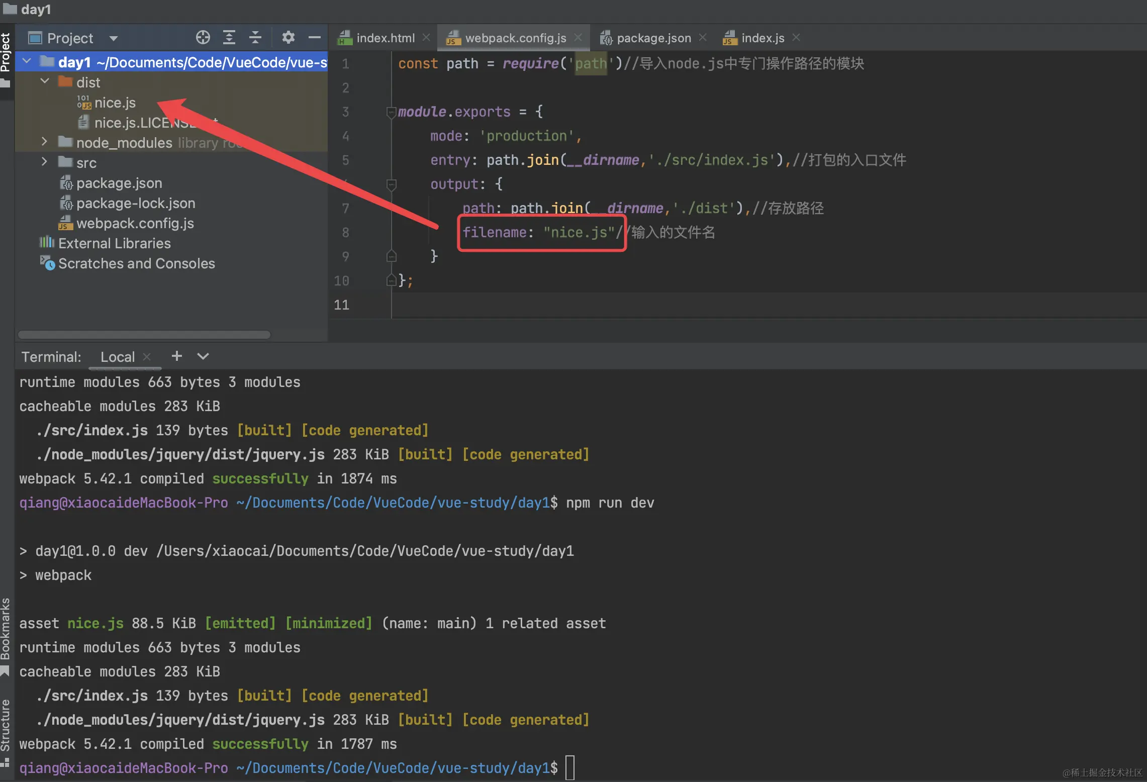Add a new terminal session tab
The width and height of the screenshot is (1147, 782).
click(176, 356)
